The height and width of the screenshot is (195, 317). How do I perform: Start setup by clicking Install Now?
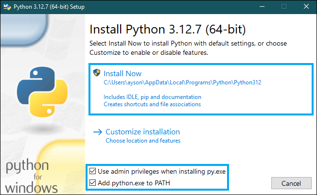tap(123, 74)
